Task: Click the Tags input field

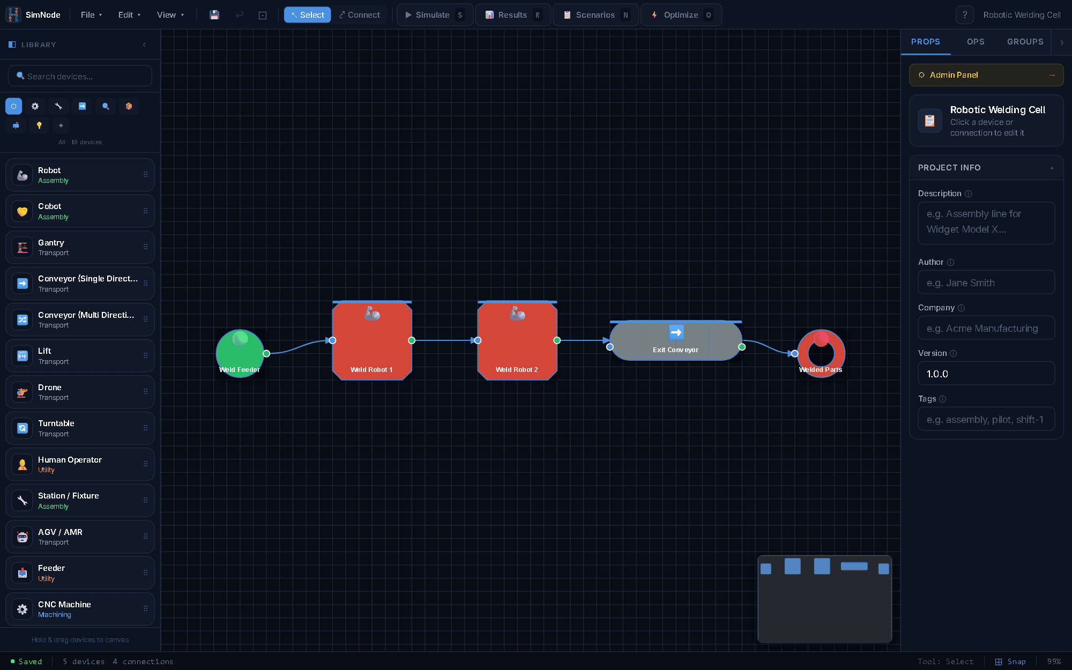Action: pos(986,419)
